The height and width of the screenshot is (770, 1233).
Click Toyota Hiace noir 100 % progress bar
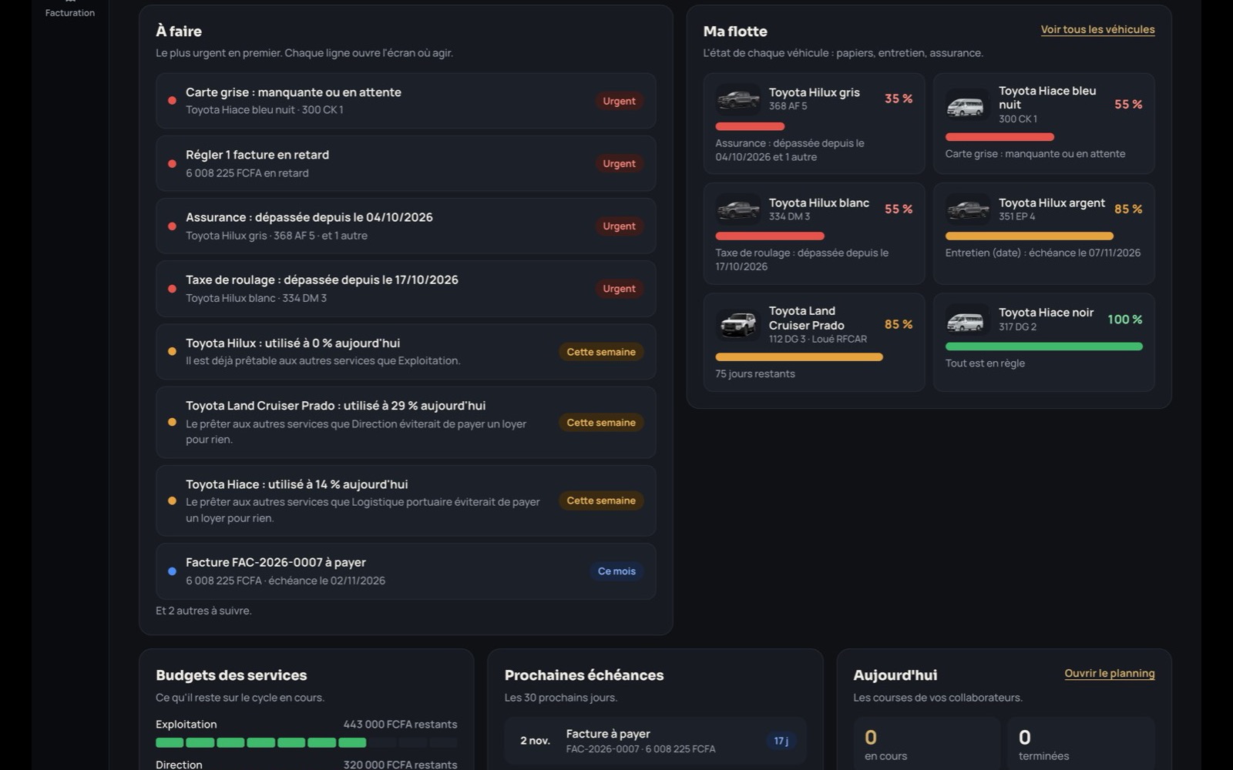click(x=1043, y=346)
